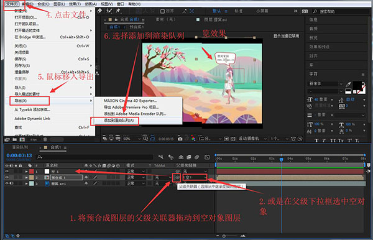Click the show channel RGB color icon
373x240 pixels.
point(193,139)
